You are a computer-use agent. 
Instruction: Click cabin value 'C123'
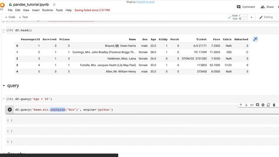click(228, 65)
